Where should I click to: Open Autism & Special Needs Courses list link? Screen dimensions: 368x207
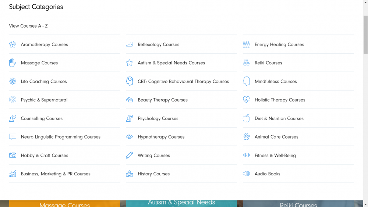171,63
